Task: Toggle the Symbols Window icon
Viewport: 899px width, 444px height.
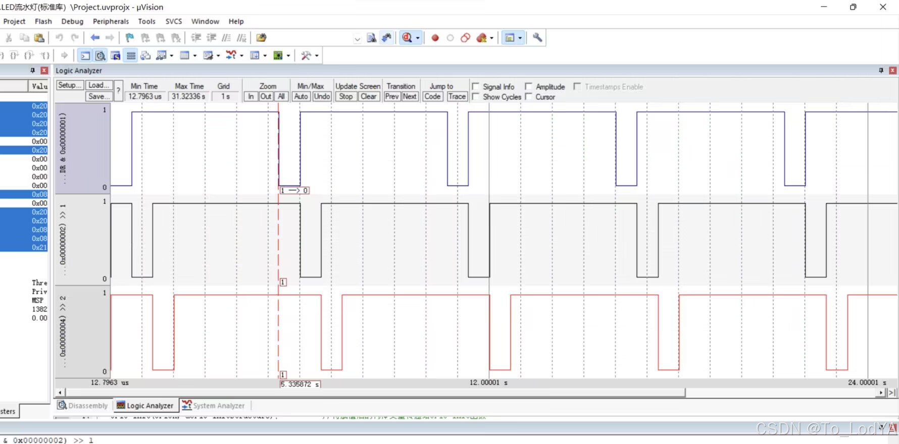Action: point(116,55)
